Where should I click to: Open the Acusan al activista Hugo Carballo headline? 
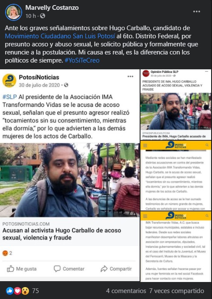pyautogui.click(x=62, y=234)
